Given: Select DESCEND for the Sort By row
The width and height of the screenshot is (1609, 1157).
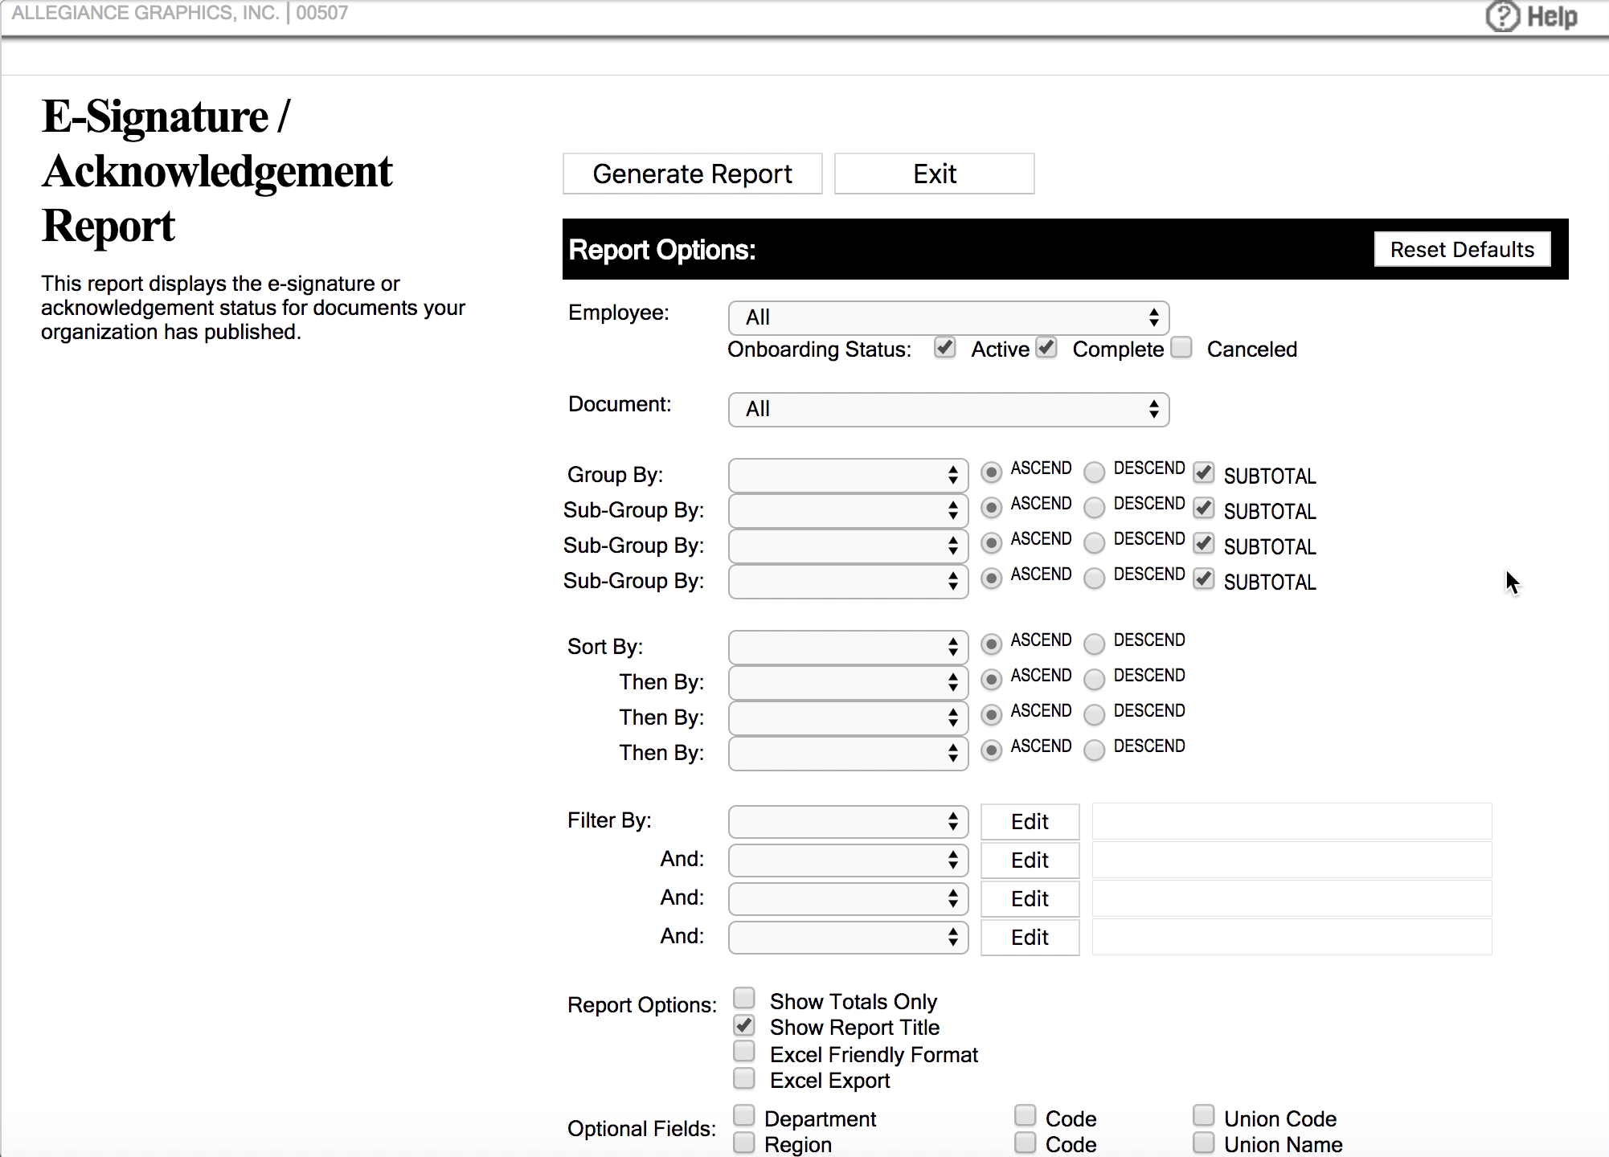Looking at the screenshot, I should (x=1094, y=644).
